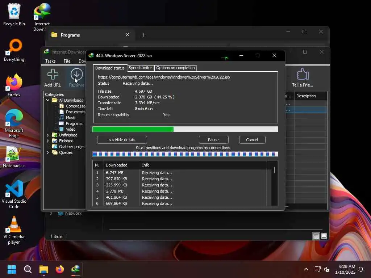Image resolution: width=371 pixels, height=278 pixels.
Task: Click the download URL text
Action: [164, 77]
